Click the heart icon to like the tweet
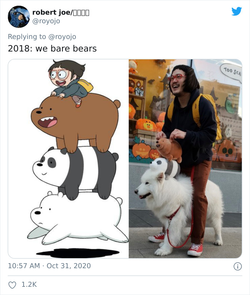Image resolution: width=250 pixels, height=295 pixels. [13, 284]
